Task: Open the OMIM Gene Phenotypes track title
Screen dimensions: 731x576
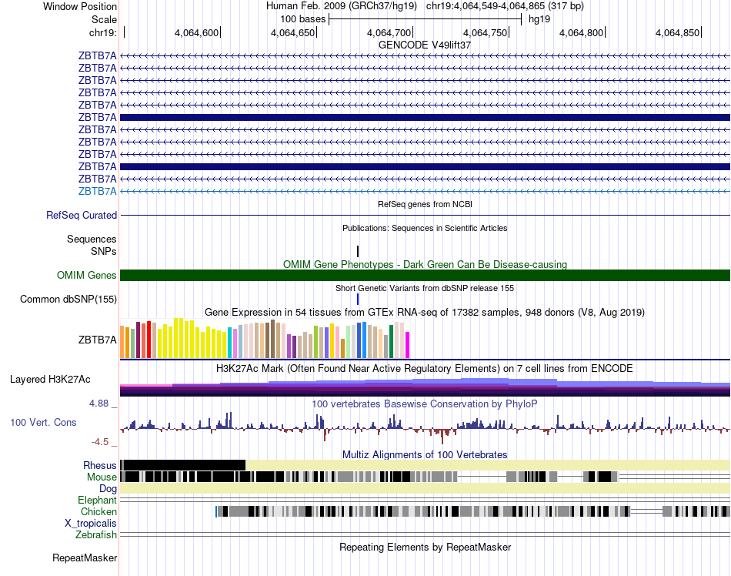Action: tap(425, 264)
